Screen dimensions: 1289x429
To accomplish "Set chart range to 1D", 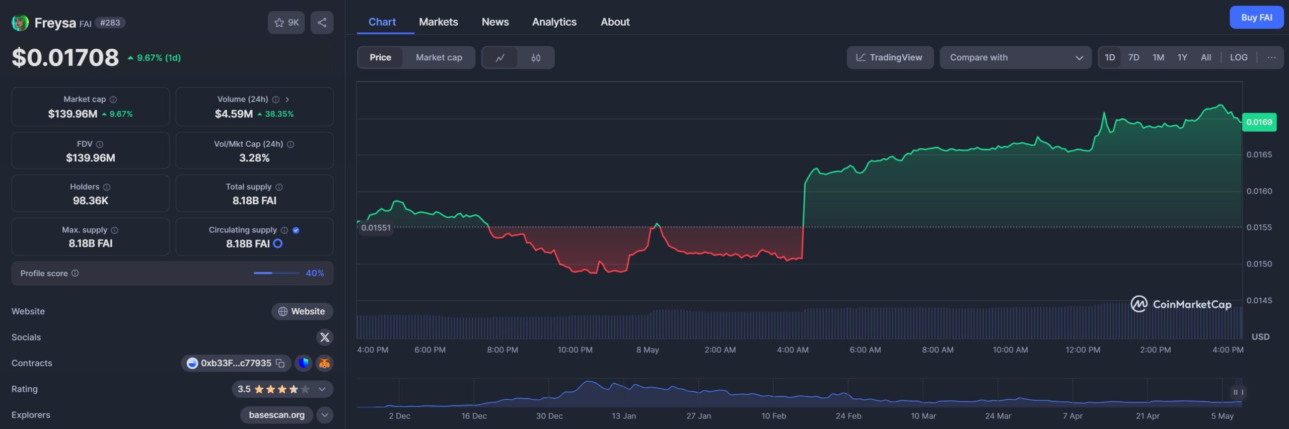I will click(1110, 57).
